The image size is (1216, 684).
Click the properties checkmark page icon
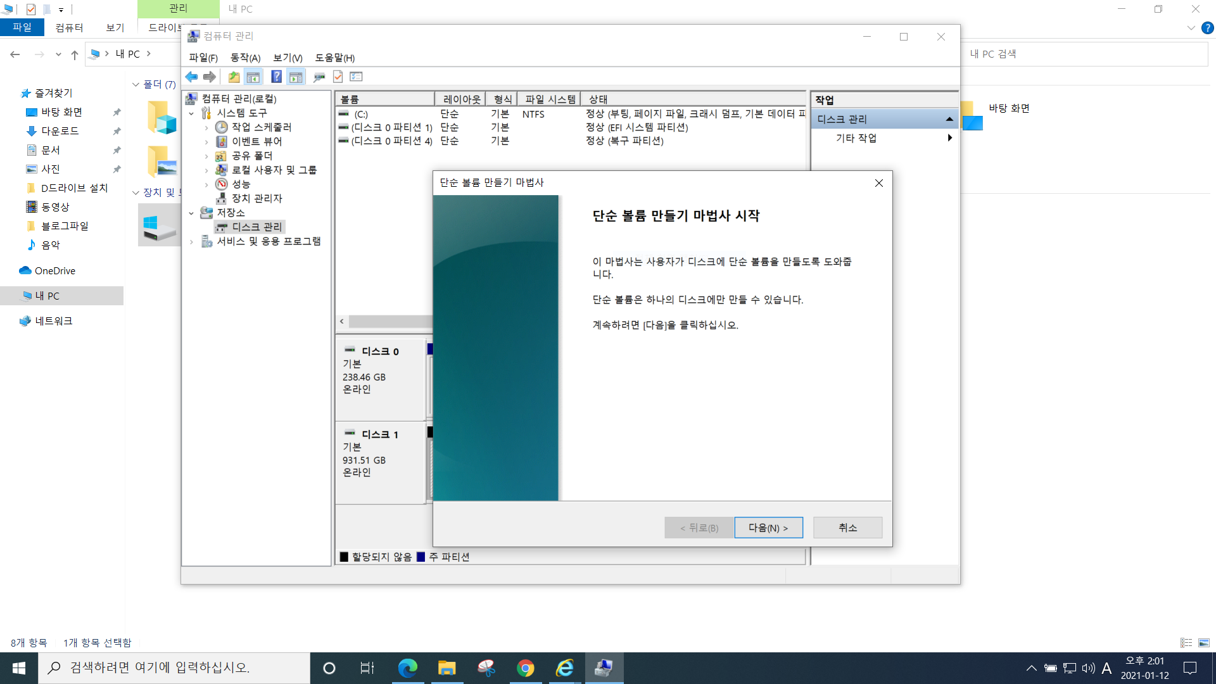[x=338, y=77]
